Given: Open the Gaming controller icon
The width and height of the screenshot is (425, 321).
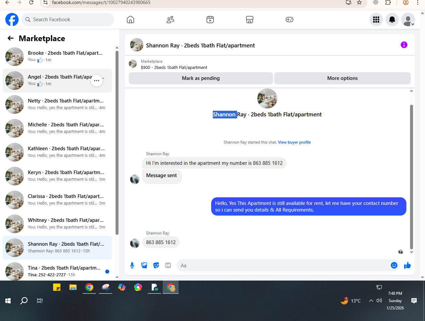Looking at the screenshot, I should click(x=290, y=20).
